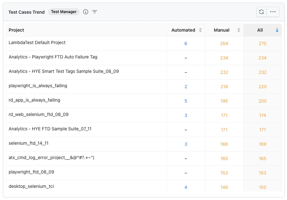This screenshot has width=287, height=200.
Task: Select Analytics - HYE FTD Sample Suite_07_11
Action: (x=50, y=129)
